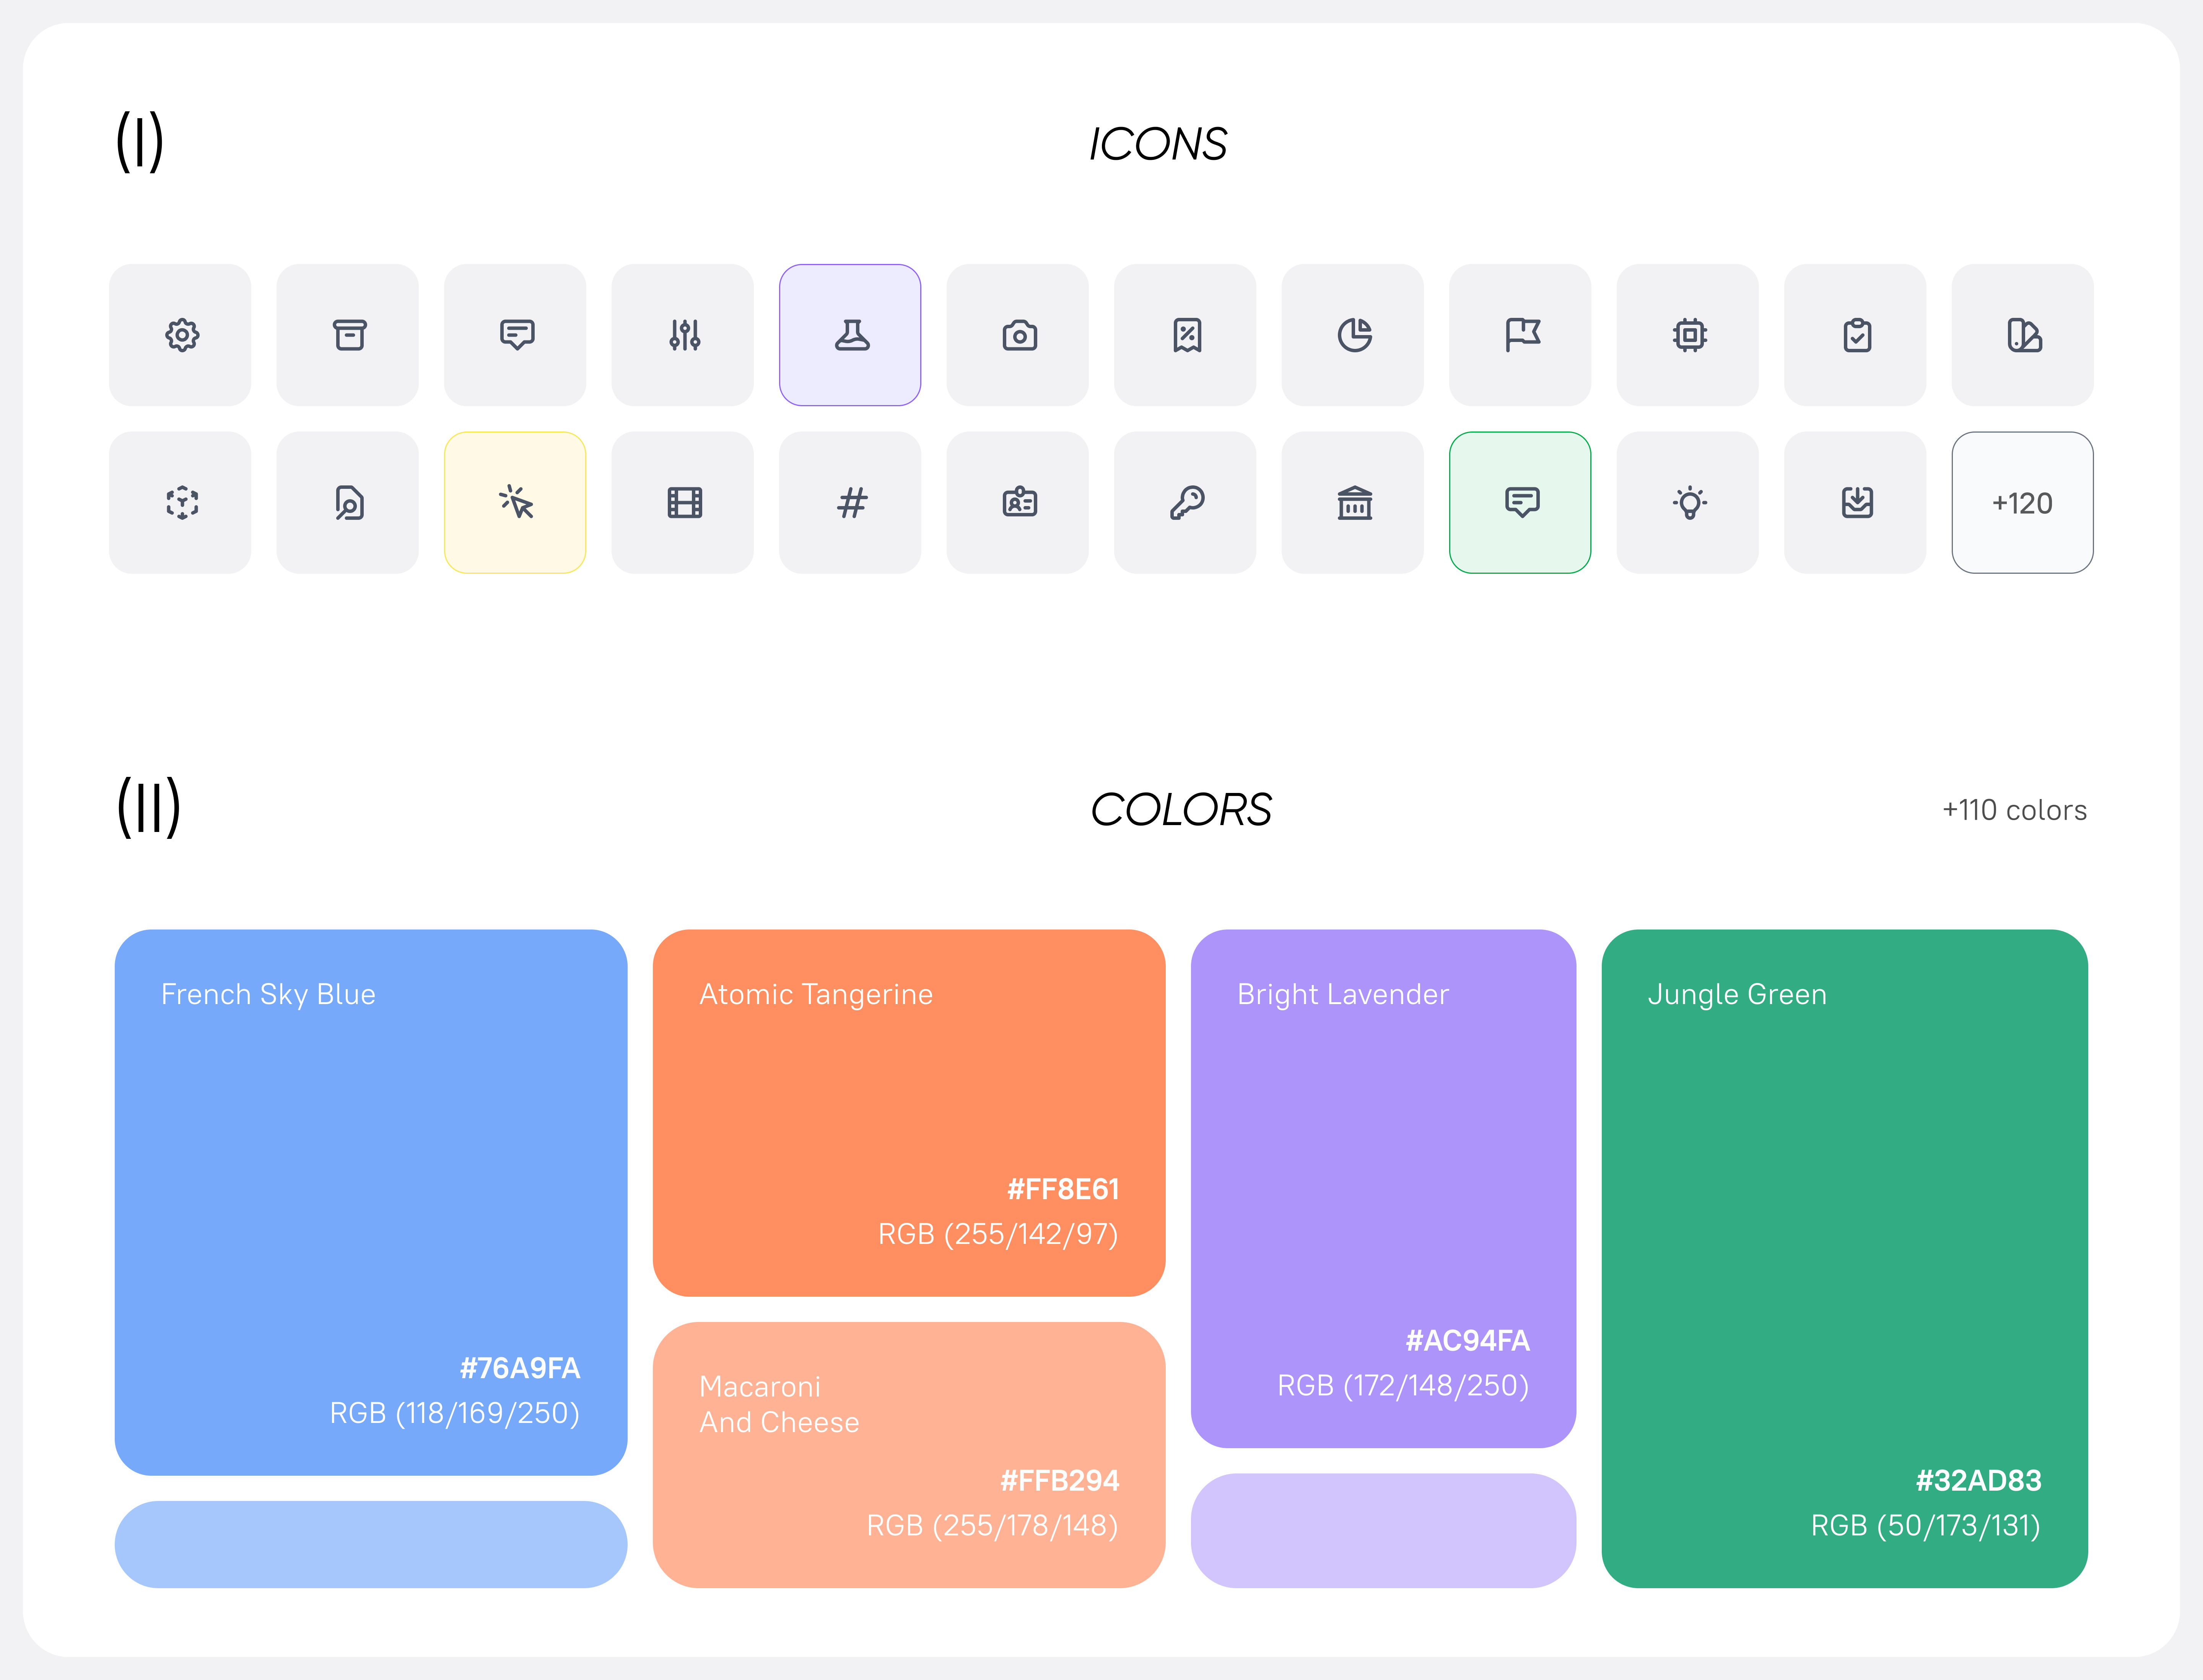Select the CPU chip icon

(1688, 335)
